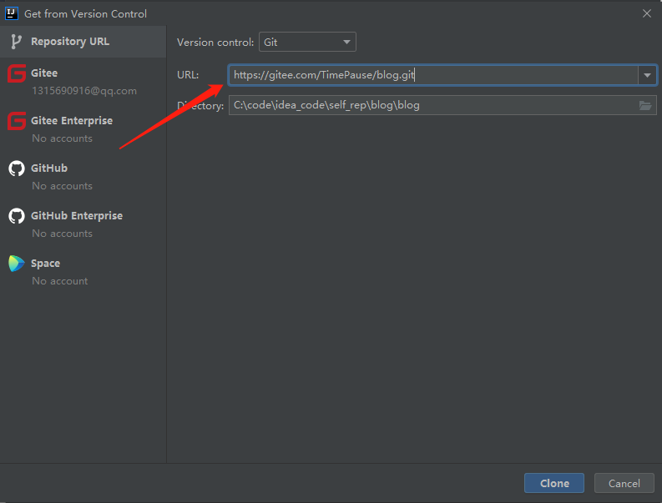Viewport: 662px width, 503px height.
Task: Select the Gitee account 1315690916@qq.com
Action: pyautogui.click(x=84, y=91)
